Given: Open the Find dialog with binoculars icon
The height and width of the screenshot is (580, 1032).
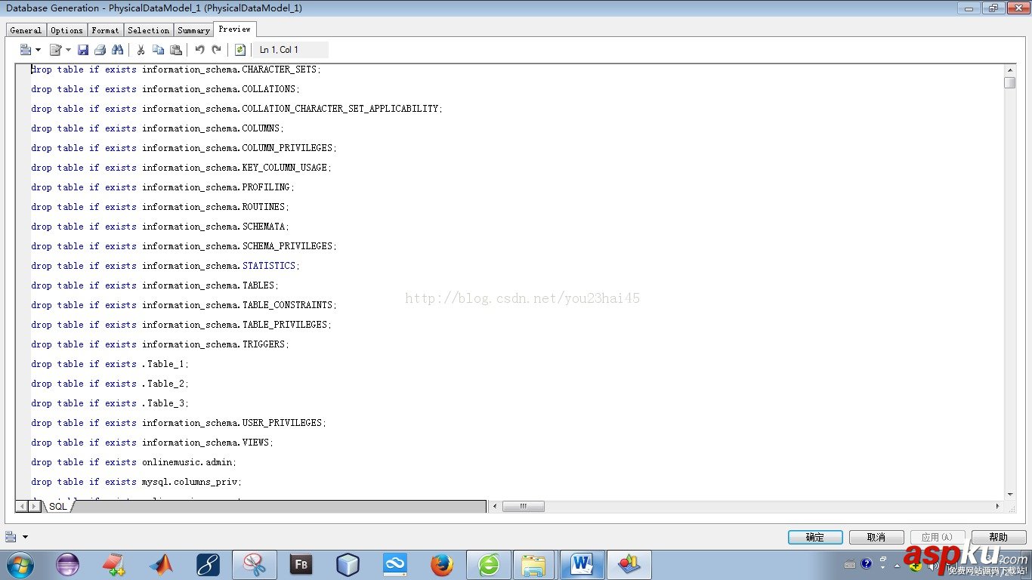Looking at the screenshot, I should tap(119, 50).
